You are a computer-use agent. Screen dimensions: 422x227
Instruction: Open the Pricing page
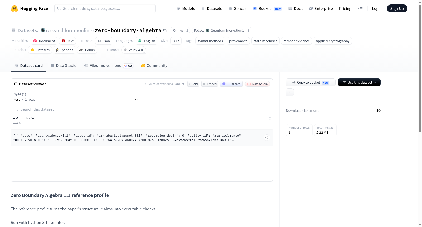pos(345,8)
